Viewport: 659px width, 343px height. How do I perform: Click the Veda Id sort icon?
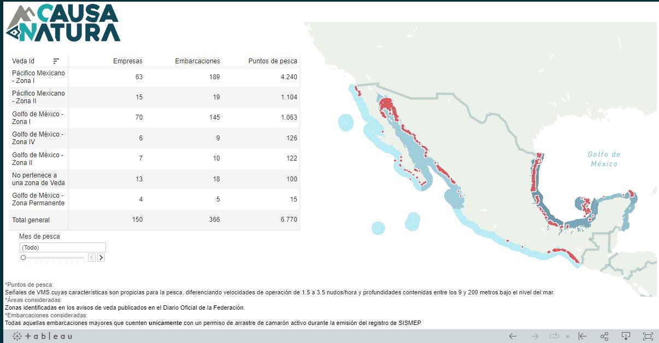point(56,61)
